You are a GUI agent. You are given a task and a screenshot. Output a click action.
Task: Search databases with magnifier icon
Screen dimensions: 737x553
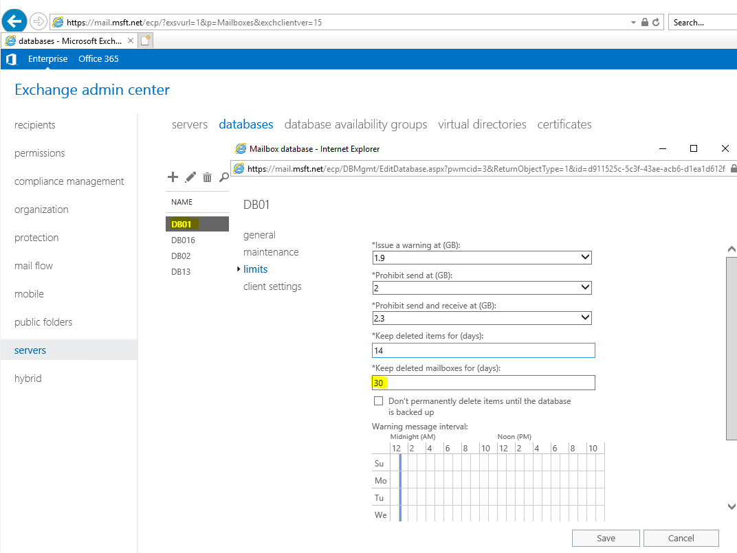[x=224, y=177]
